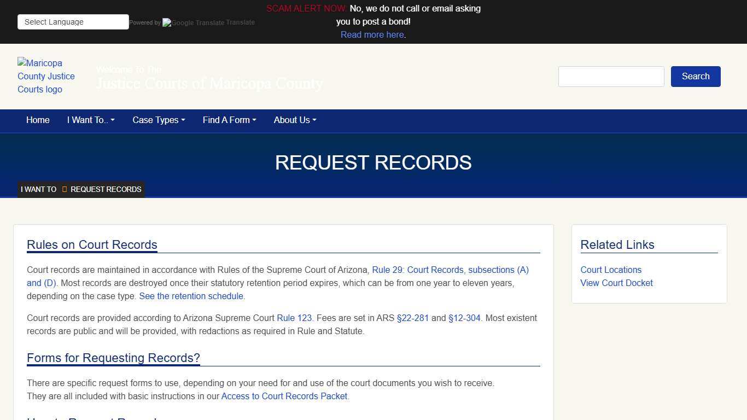747x420 pixels.
Task: Open the Read more here link
Action: coord(372,34)
